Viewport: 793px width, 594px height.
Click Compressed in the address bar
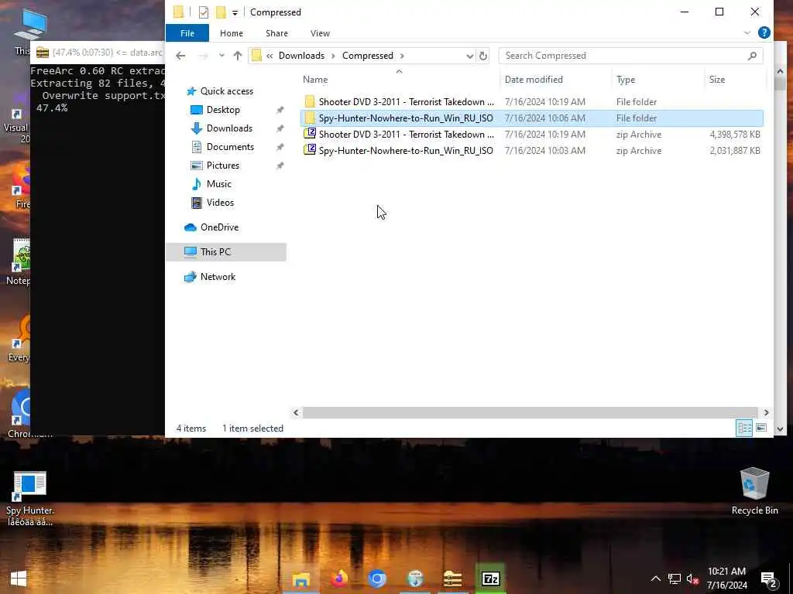[368, 56]
